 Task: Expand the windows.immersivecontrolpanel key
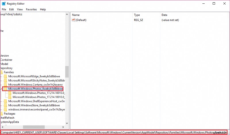tap(1, 109)
